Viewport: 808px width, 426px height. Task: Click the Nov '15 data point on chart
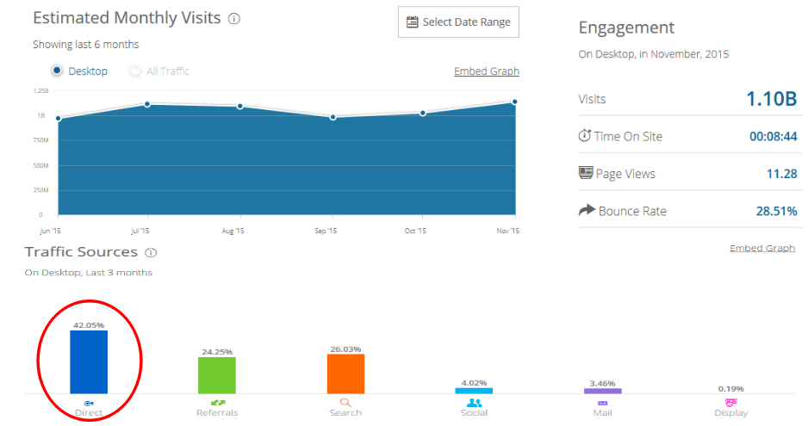pyautogui.click(x=515, y=102)
